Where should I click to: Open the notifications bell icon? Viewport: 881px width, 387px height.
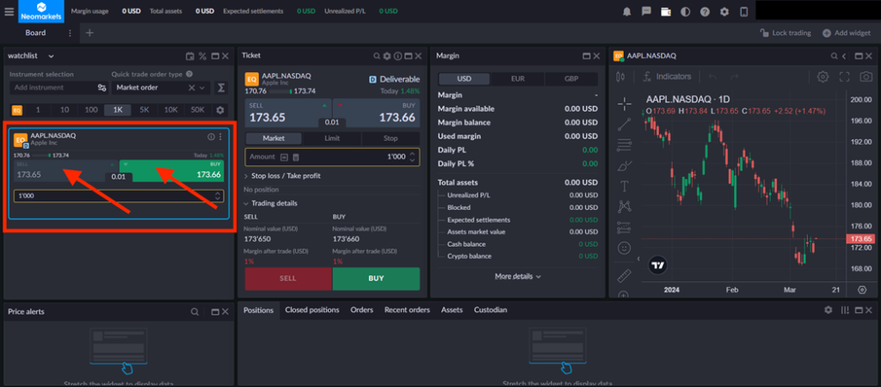click(x=628, y=11)
